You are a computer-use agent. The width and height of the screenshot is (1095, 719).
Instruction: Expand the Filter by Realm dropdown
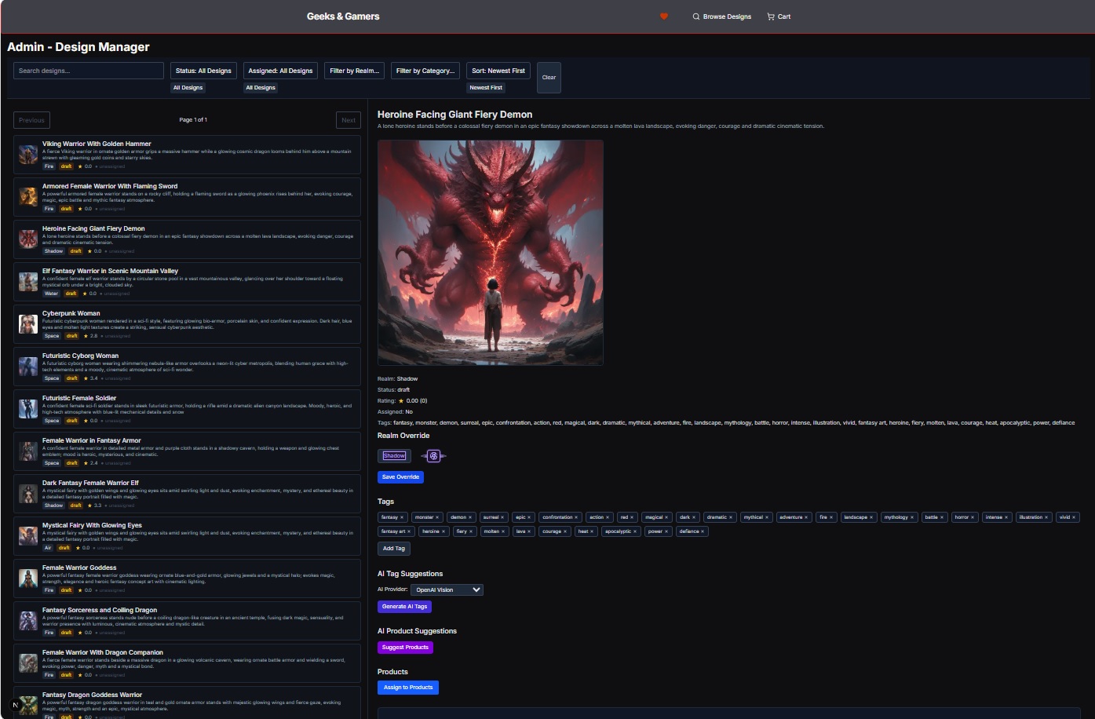[355, 71]
